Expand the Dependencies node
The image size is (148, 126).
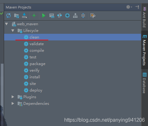tap(13, 104)
